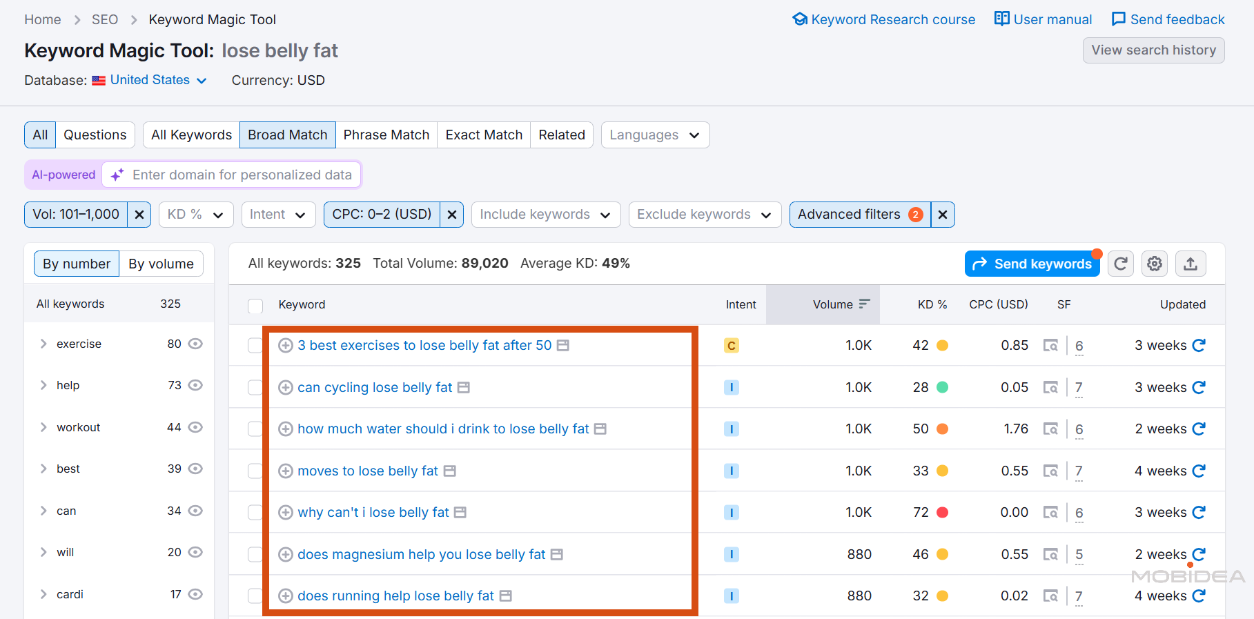Refresh metrics for 'can cycling lose belly fat'

pos(1199,387)
